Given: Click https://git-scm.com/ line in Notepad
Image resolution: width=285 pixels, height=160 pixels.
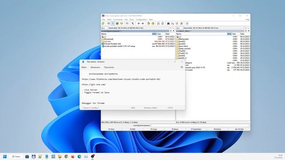Looking at the screenshot, I should 94,84.
